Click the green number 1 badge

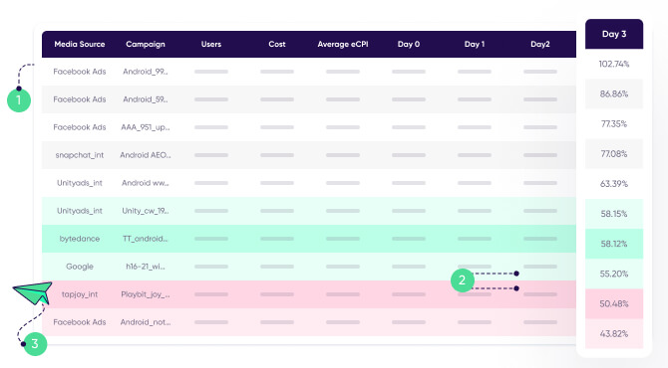click(x=19, y=100)
